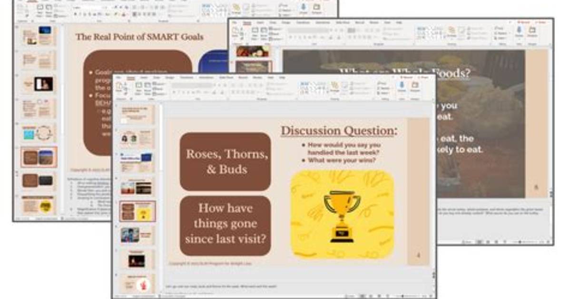
Task: Open Quick Styles in front window ribbon
Action: [x=345, y=87]
